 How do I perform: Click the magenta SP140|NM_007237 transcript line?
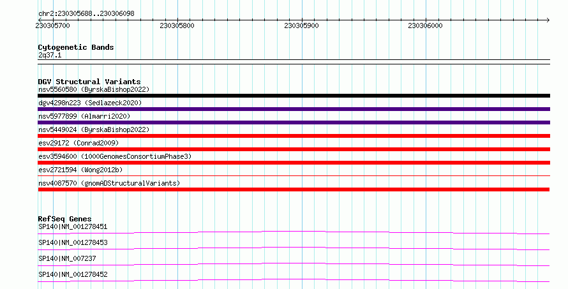tap(294, 264)
